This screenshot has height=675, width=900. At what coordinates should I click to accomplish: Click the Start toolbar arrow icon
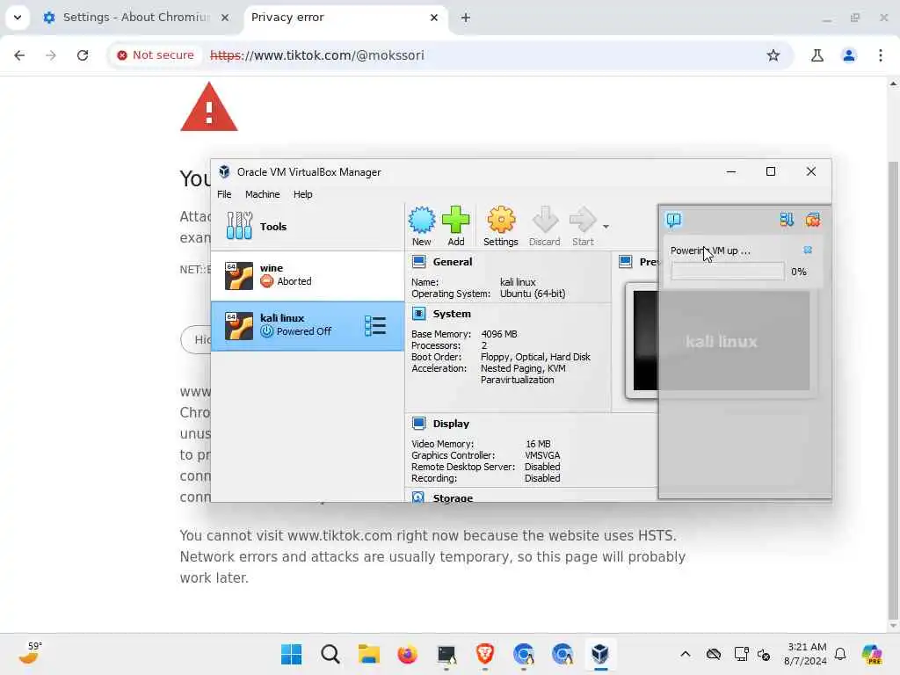pos(583,220)
